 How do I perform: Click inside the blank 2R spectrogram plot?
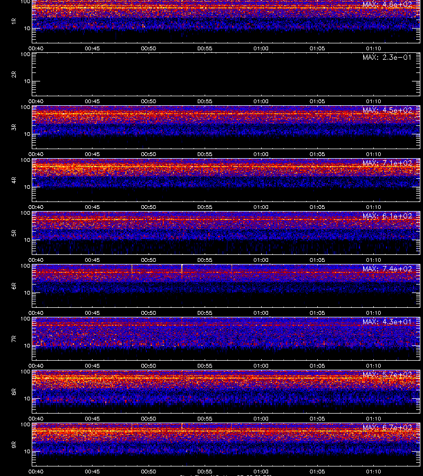226,75
